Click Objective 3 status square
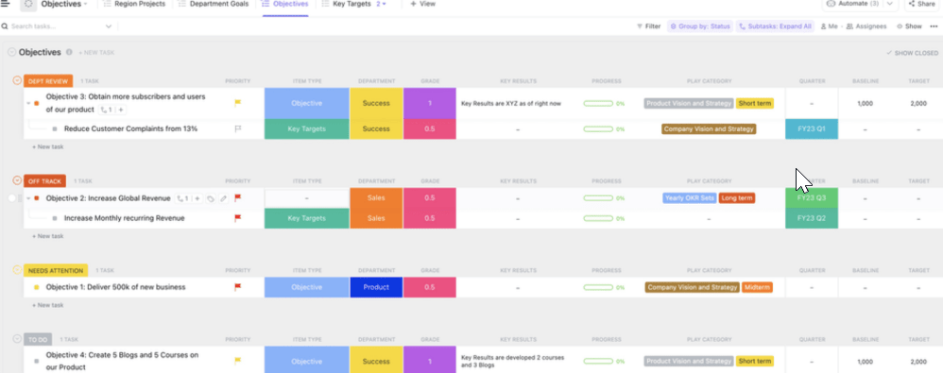 pos(37,103)
